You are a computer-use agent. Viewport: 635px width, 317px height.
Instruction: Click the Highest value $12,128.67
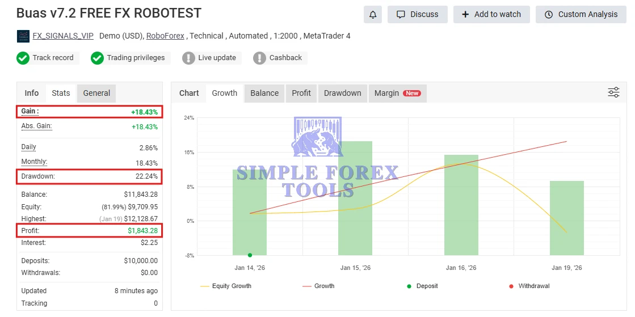[x=141, y=219]
